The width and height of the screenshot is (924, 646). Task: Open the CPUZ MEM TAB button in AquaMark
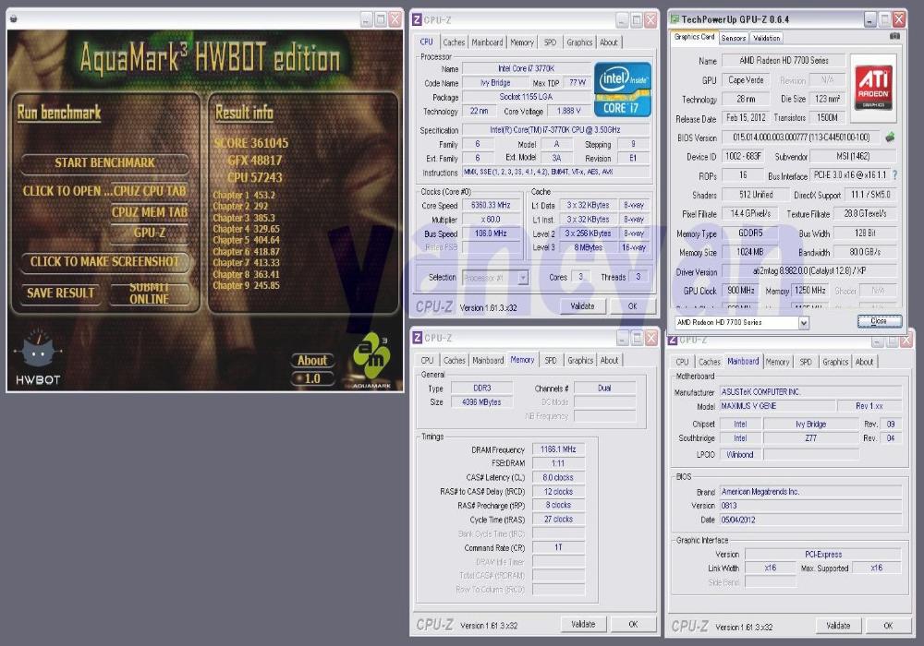coord(149,212)
